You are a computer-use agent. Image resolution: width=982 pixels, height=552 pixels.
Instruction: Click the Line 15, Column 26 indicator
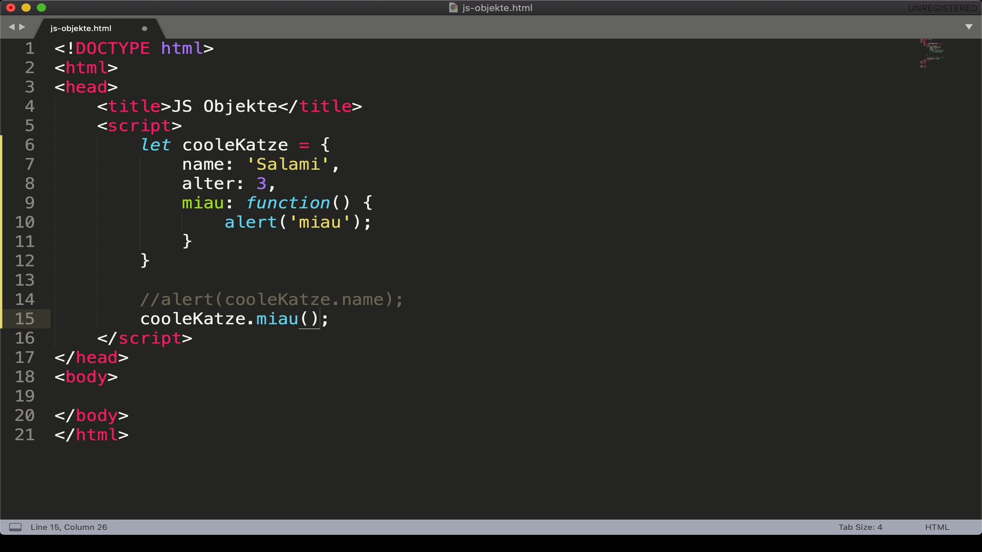(69, 527)
